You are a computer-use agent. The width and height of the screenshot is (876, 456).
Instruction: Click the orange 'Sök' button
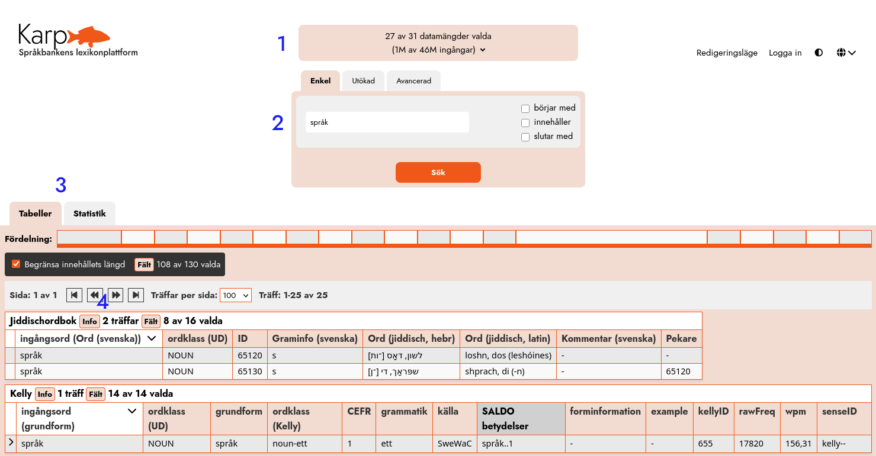[x=438, y=172]
